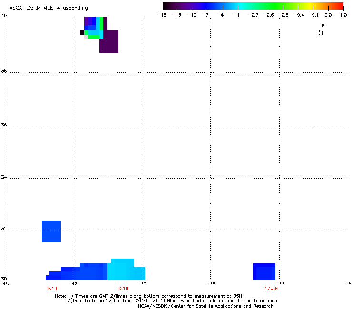Click the color bar label "-16"

tap(162, 15)
